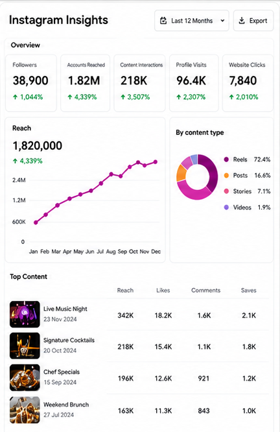Image resolution: width=280 pixels, height=432 pixels.
Task: Sort Top Content by Reach column header
Action: (x=125, y=291)
